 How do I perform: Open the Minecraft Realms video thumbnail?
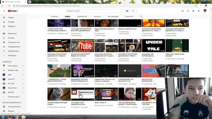82,71
